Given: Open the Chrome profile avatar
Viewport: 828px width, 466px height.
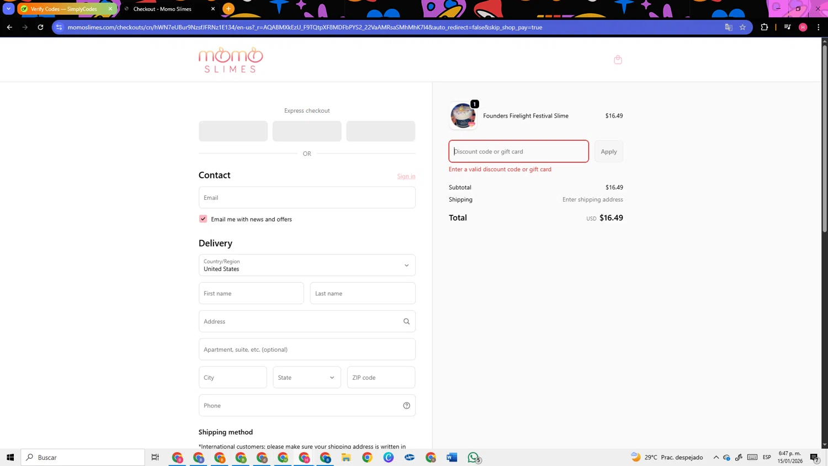Looking at the screenshot, I should (x=803, y=27).
